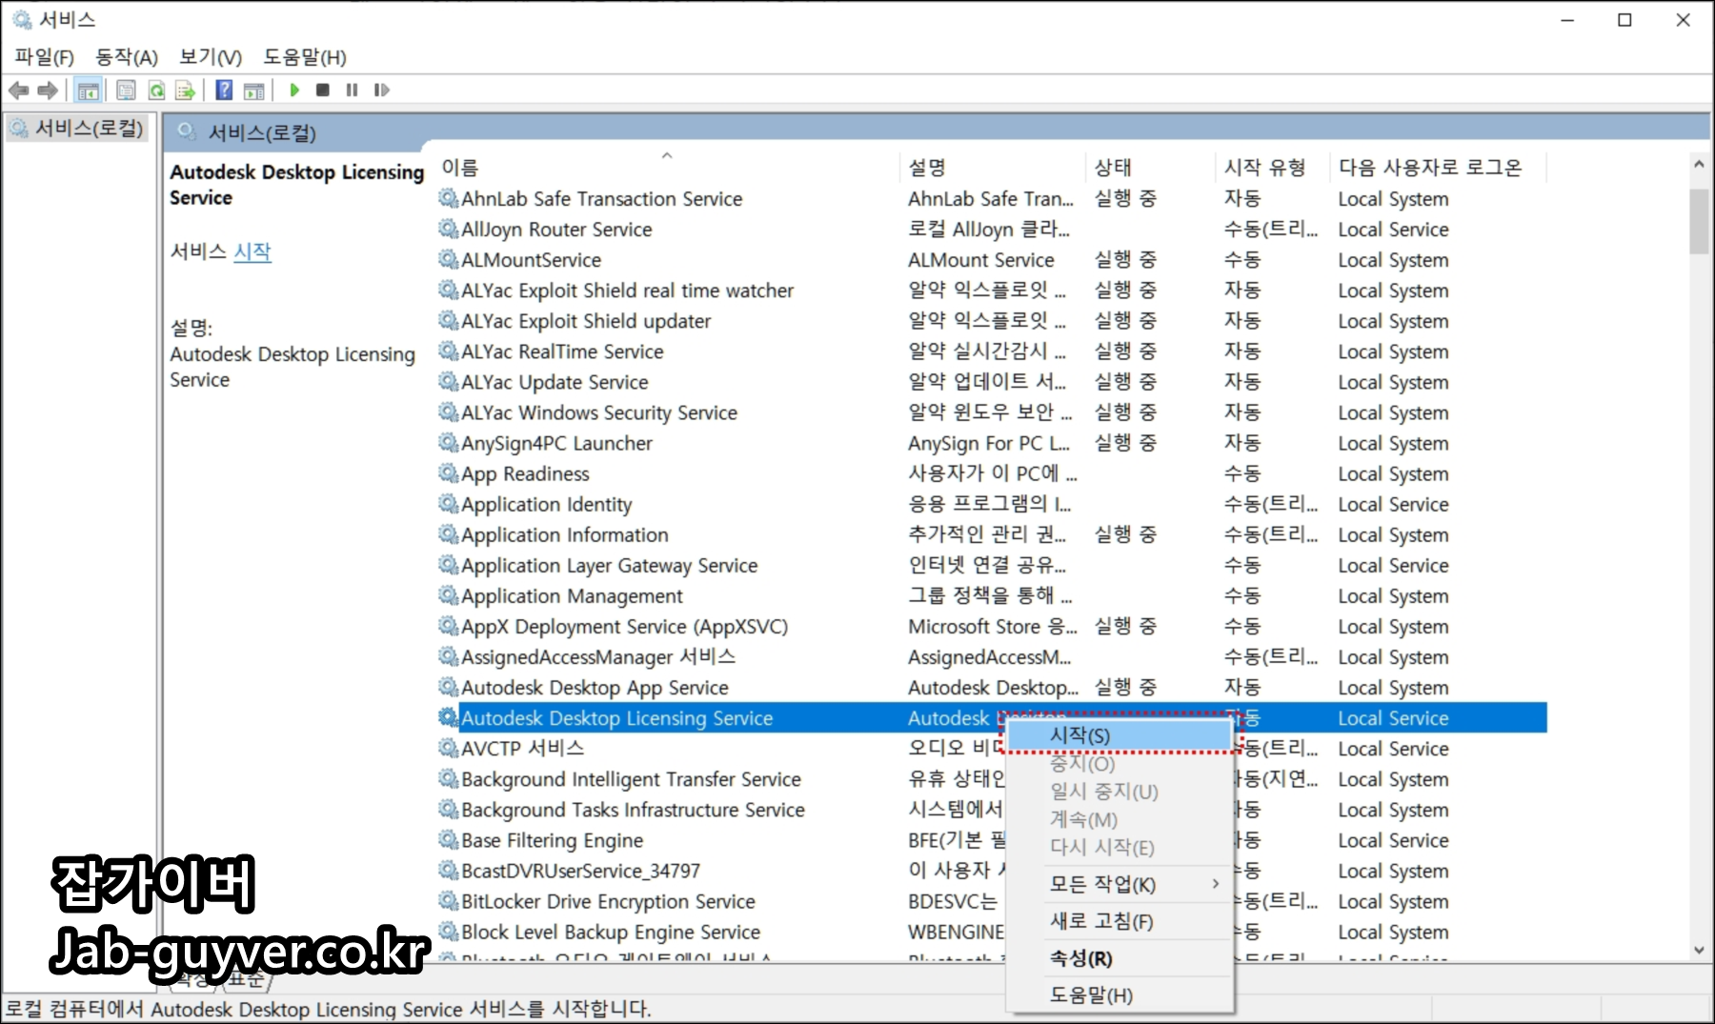The width and height of the screenshot is (1715, 1024).
Task: Click gear icon of ALMountService
Action: tap(449, 259)
